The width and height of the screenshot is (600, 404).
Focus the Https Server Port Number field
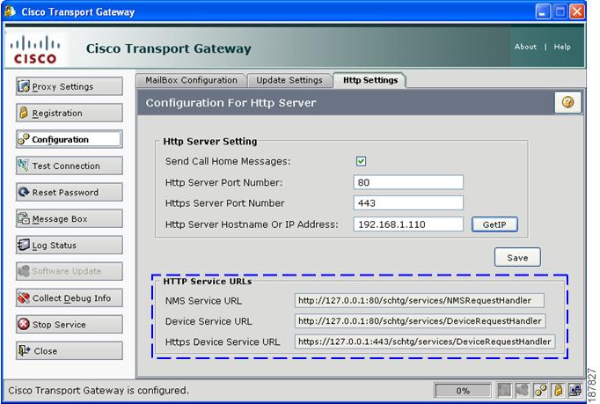click(x=408, y=203)
